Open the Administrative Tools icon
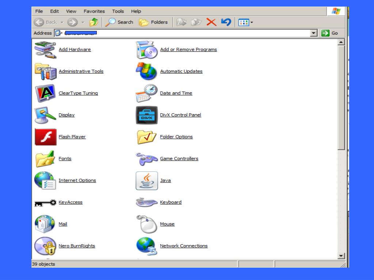This screenshot has height=280, width=374. 45,71
